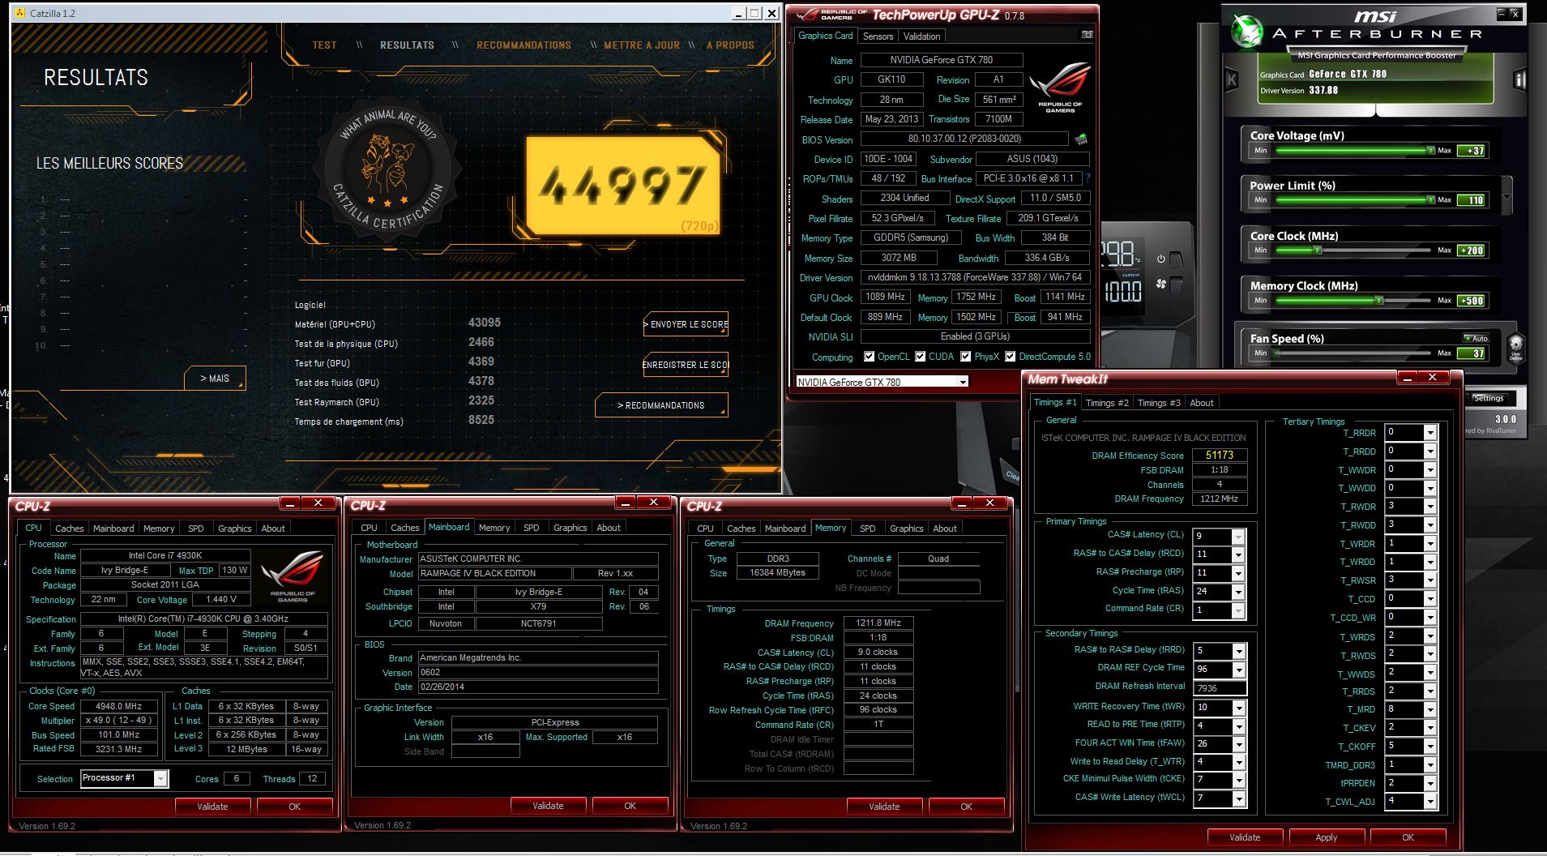Close the CPU-Z Mainboard window
1547x856 pixels.
tap(654, 503)
